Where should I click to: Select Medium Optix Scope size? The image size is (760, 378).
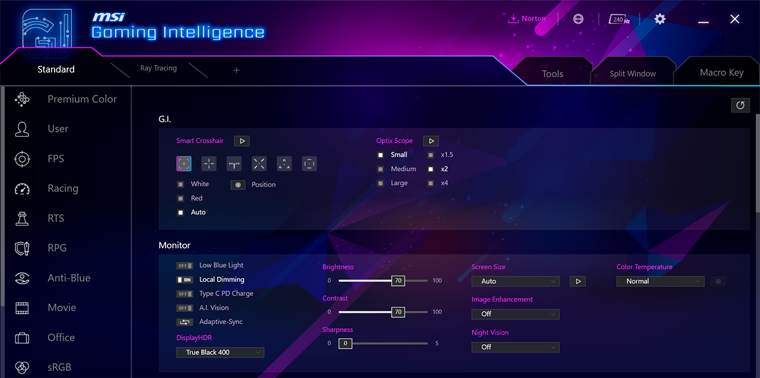[381, 169]
